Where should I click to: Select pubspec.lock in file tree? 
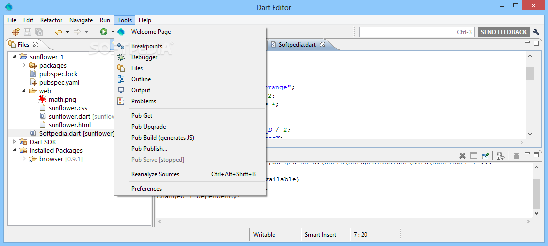(x=59, y=74)
